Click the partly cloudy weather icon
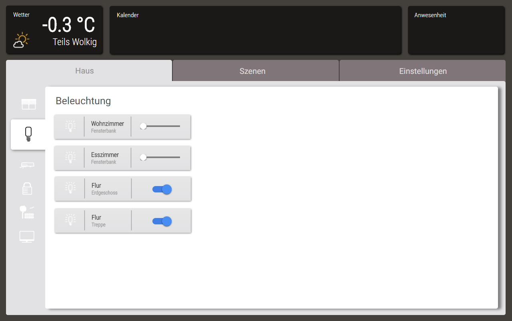512x321 pixels. click(x=21, y=40)
